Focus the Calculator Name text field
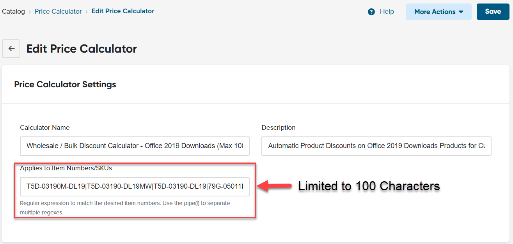 coord(135,146)
